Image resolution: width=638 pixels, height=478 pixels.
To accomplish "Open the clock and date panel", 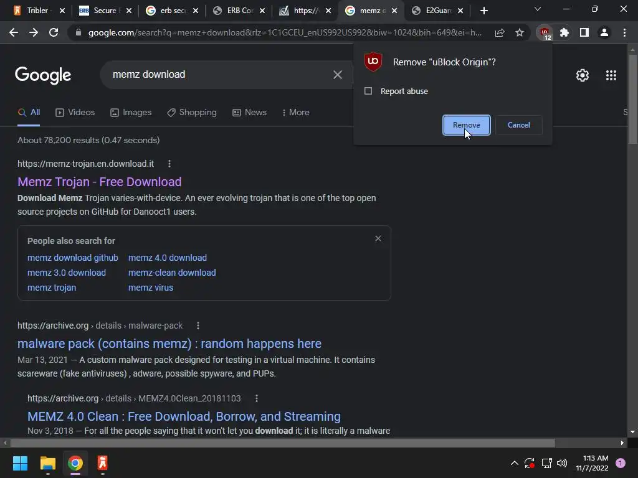I will point(592,463).
